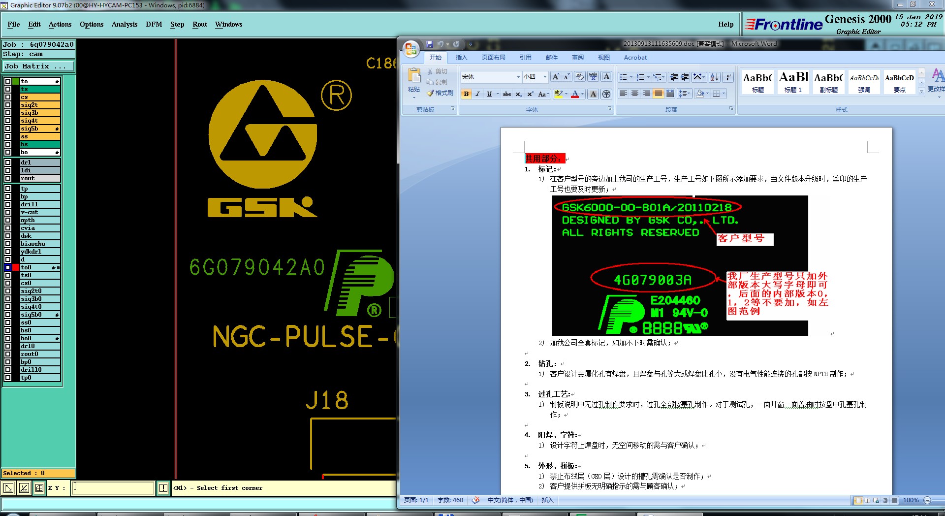Increase paragraph indent in Word
Viewport: 945px width, 516px height.
685,77
